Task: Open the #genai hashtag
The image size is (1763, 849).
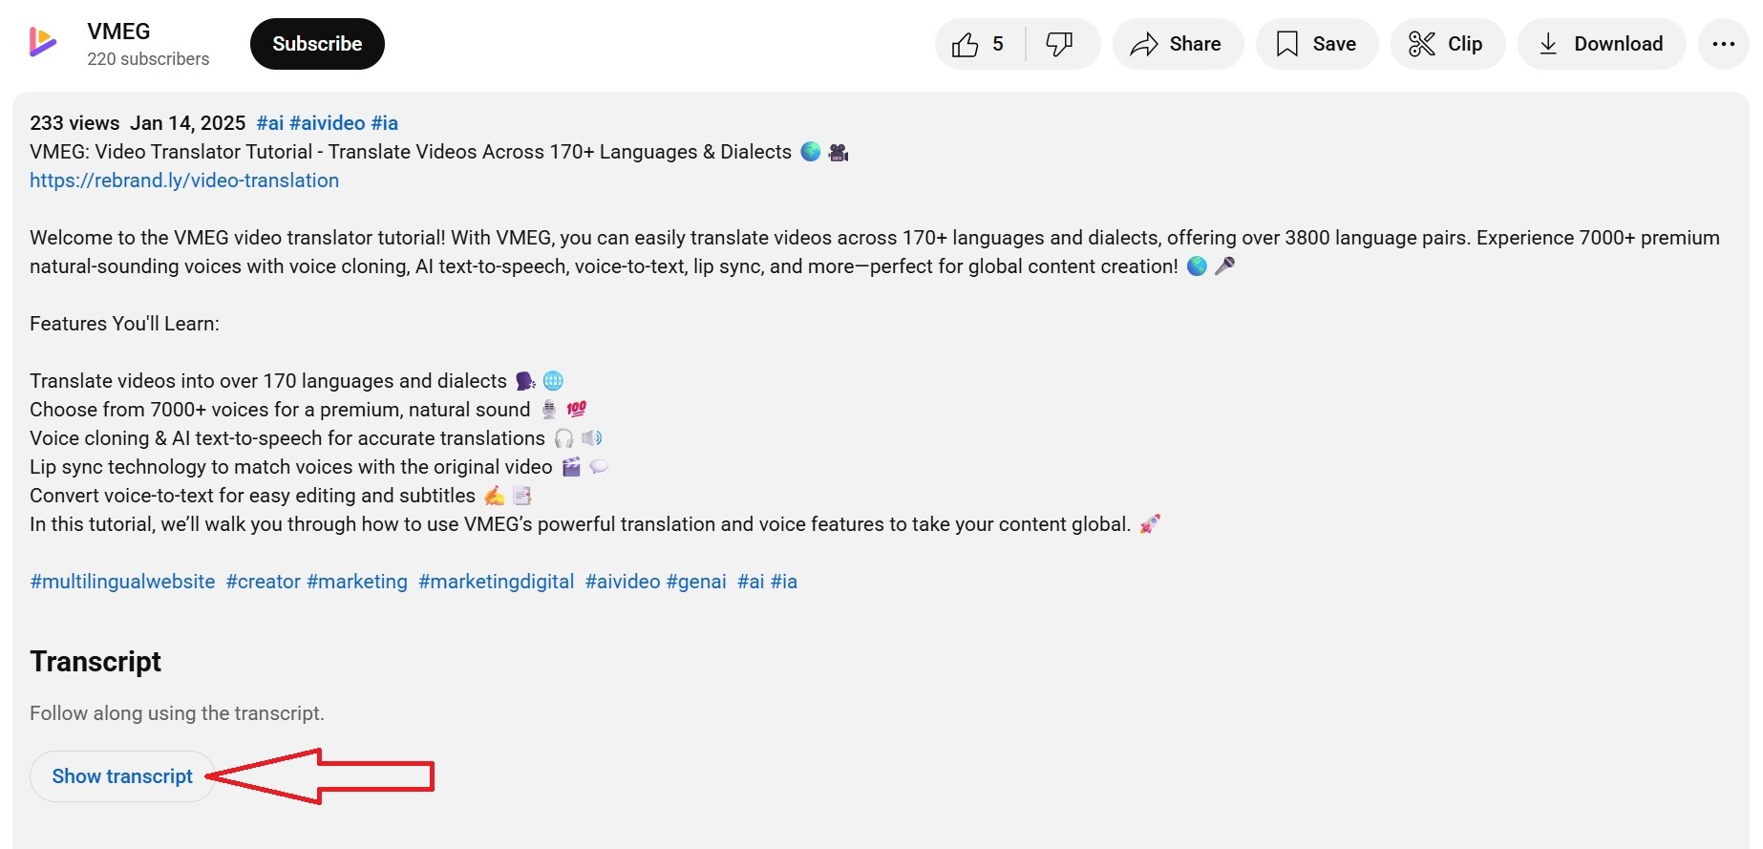Action: tap(696, 582)
